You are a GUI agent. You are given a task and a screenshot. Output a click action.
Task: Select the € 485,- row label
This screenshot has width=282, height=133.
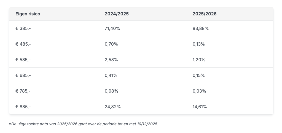click(23, 44)
